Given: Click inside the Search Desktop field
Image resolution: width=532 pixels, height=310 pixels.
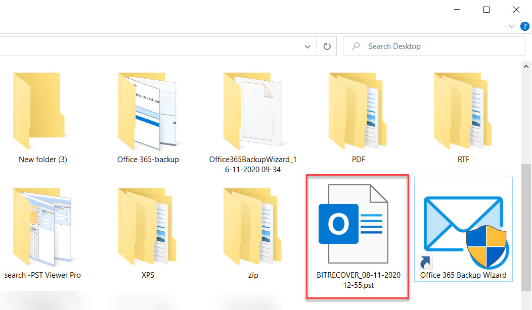Looking at the screenshot, I should [x=434, y=46].
